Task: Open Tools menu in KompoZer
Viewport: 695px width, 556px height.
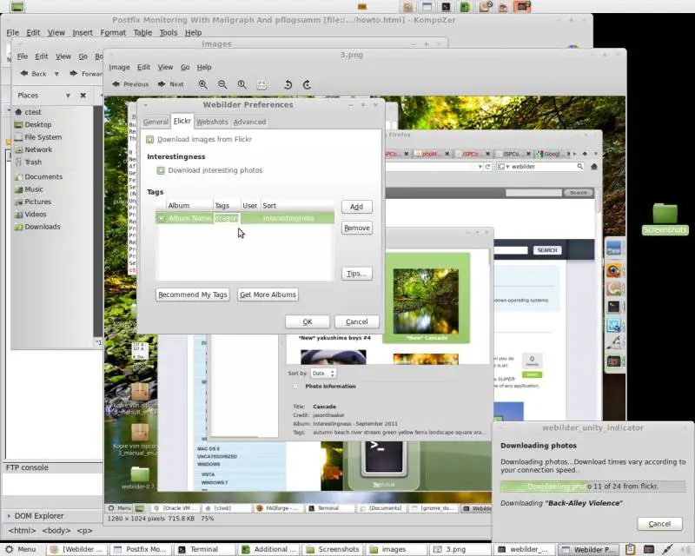Action: coord(169,32)
